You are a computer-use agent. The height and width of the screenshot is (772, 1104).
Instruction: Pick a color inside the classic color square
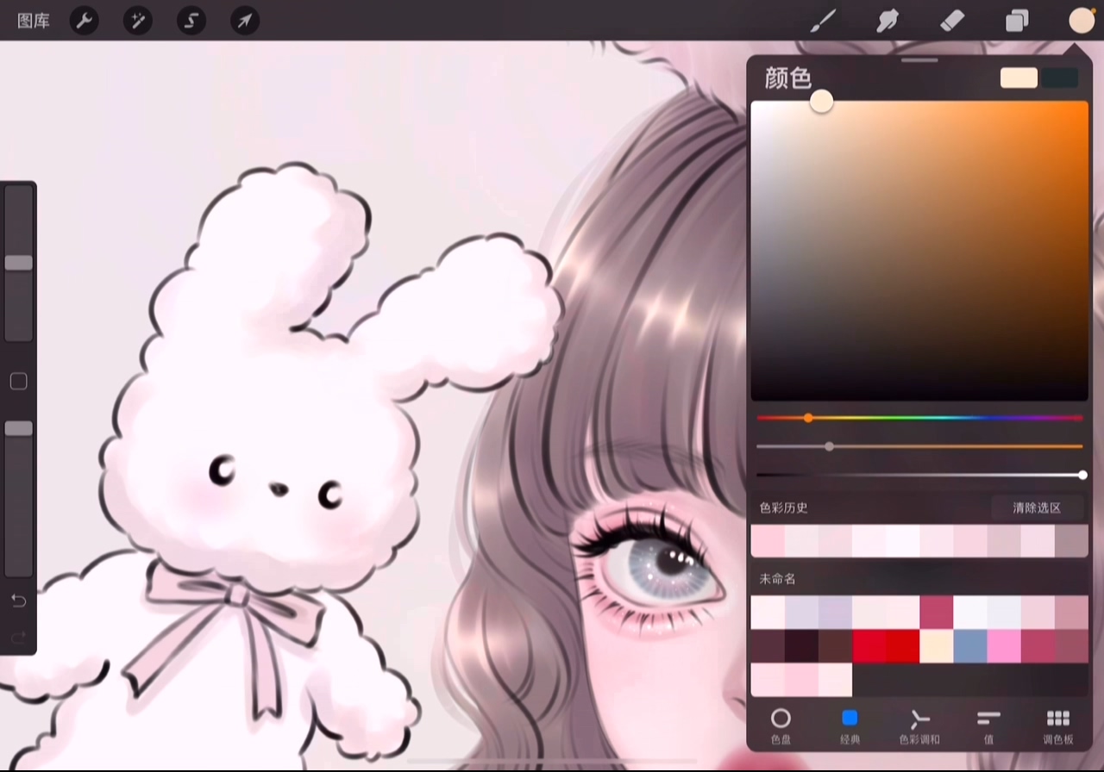pyautogui.click(x=919, y=251)
